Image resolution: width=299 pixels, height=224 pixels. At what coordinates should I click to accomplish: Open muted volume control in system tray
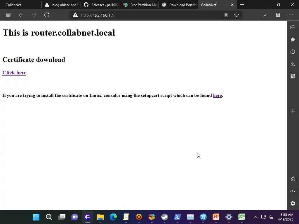271,217
